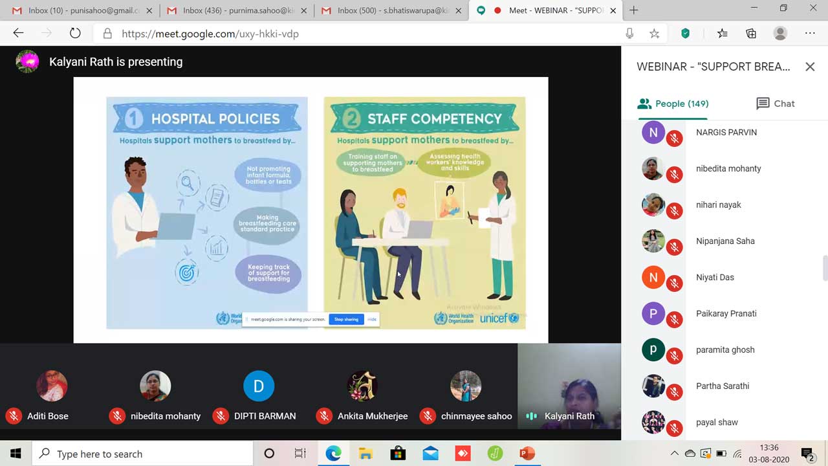Image resolution: width=828 pixels, height=466 pixels.
Task: Click the microphone permission icon in address bar
Action: tap(629, 34)
